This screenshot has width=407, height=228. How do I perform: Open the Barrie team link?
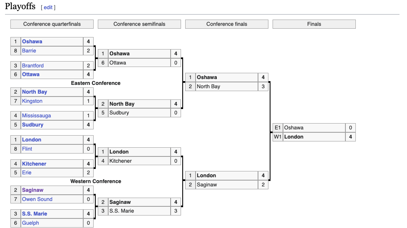pos(29,51)
